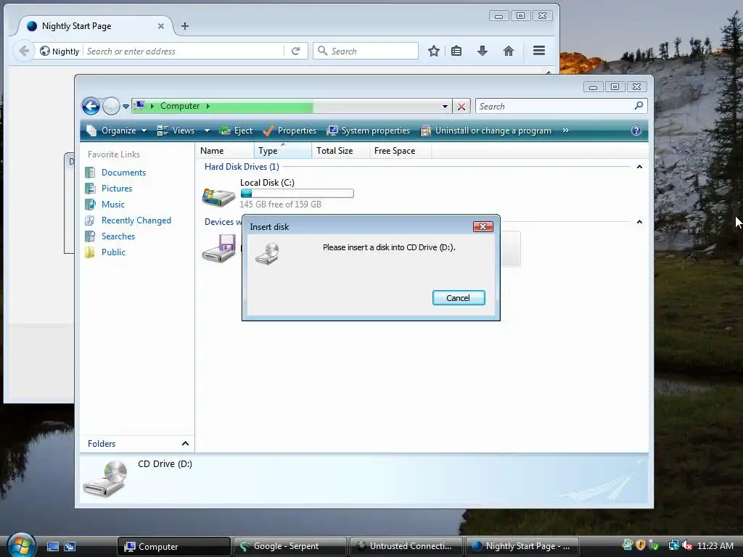This screenshot has width=743, height=557.
Task: Switch to Nightly Start Page taskbar button
Action: coord(522,547)
